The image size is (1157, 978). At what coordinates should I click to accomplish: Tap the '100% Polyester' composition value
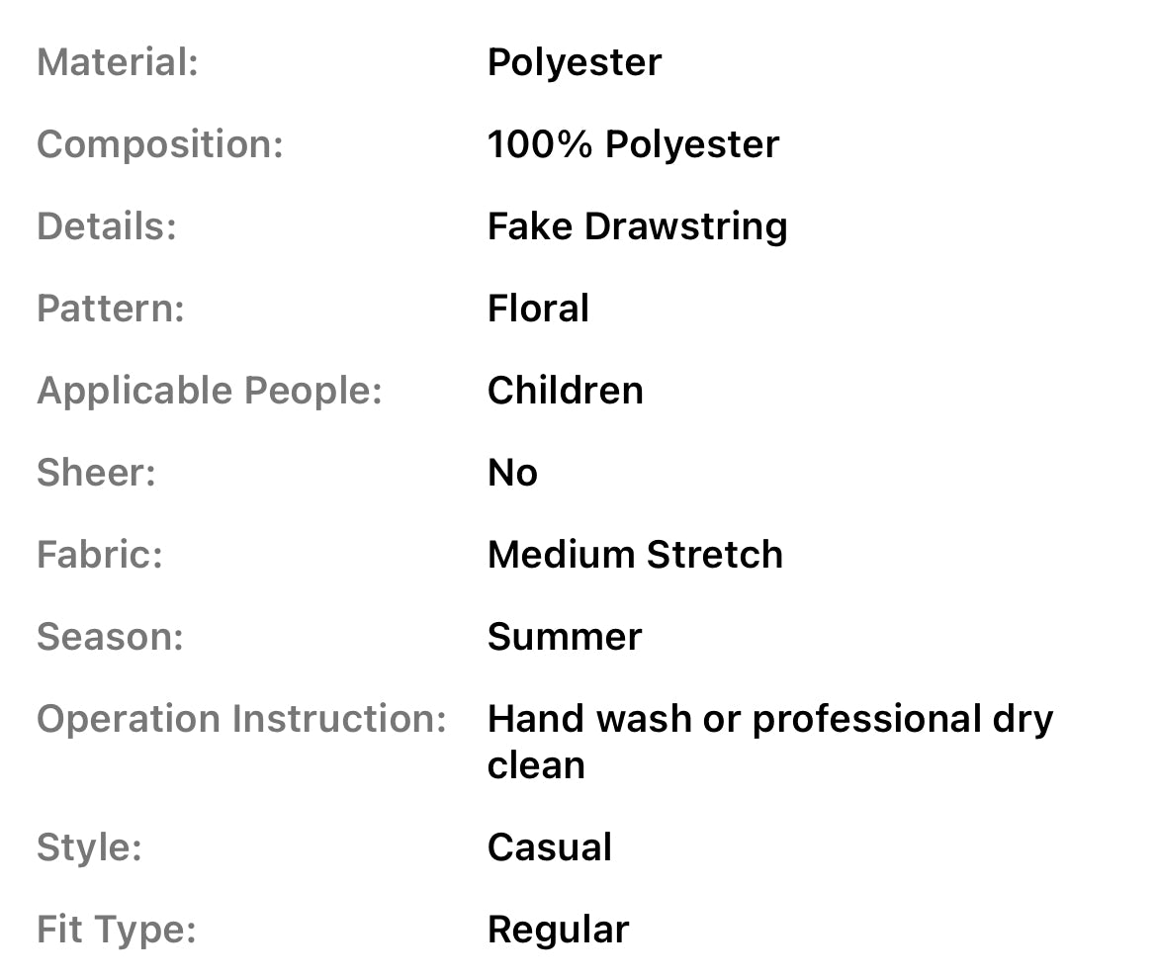(x=633, y=144)
